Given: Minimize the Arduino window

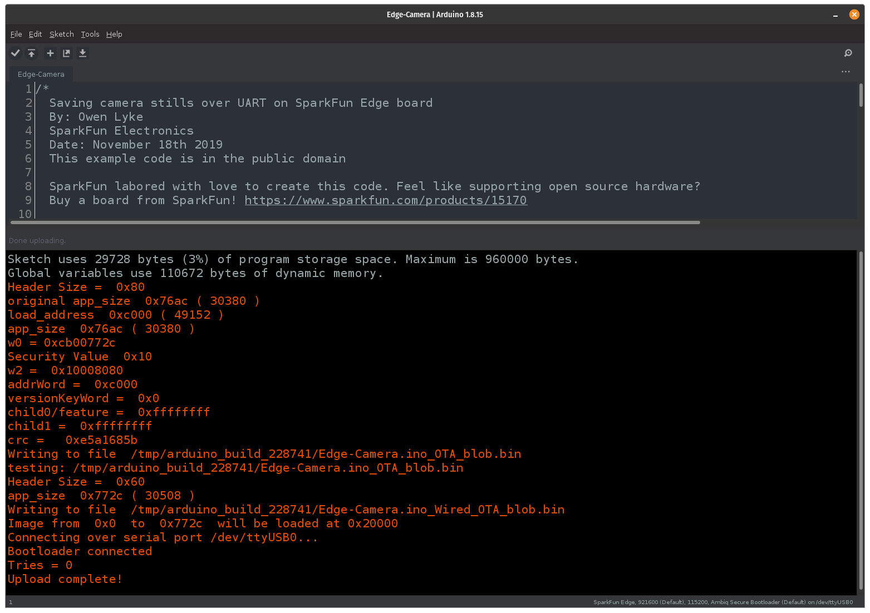Looking at the screenshot, I should [835, 15].
